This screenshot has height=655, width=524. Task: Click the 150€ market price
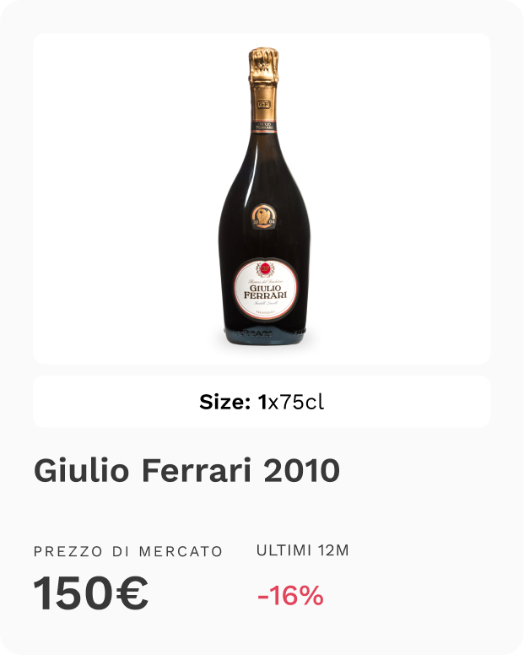coord(90,593)
